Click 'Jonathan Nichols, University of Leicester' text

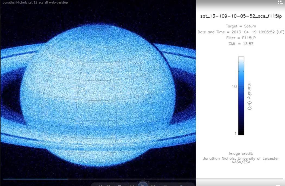(x=241, y=159)
